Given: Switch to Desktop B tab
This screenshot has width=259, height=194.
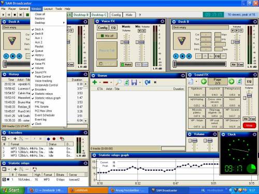Looking at the screenshot, I should pos(81,15).
